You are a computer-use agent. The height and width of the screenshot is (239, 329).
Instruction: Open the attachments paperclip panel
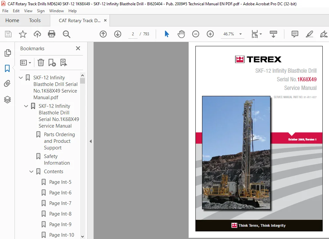click(7, 84)
